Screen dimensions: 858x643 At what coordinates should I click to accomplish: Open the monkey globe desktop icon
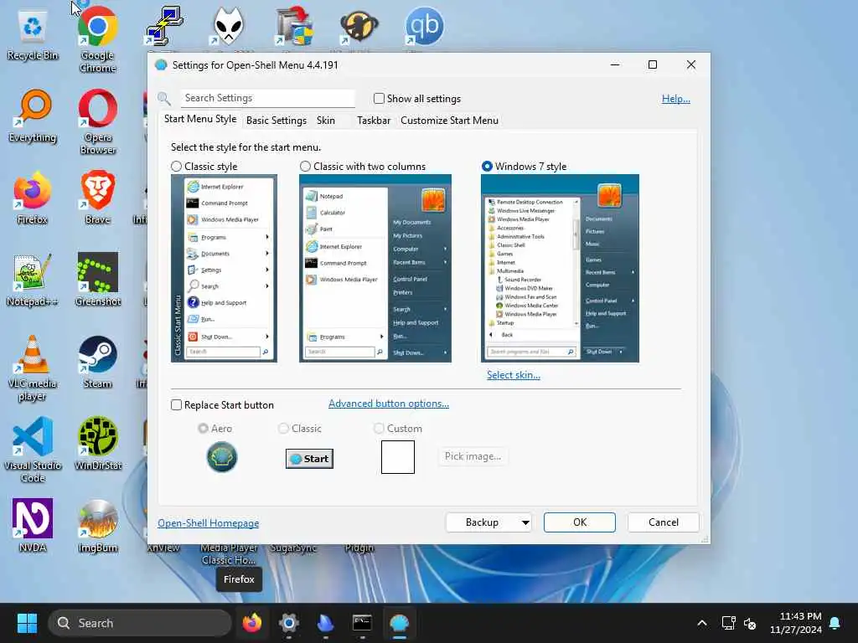tap(359, 26)
